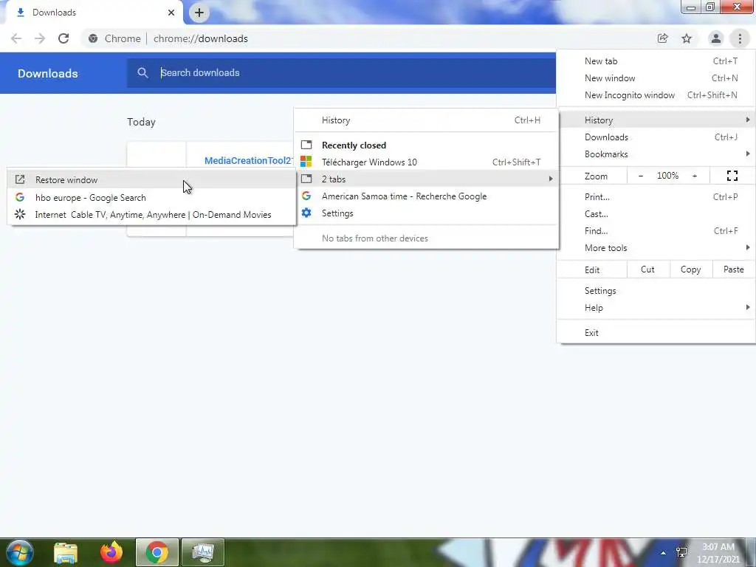
Task: Close the Downloads tab
Action: [x=171, y=13]
